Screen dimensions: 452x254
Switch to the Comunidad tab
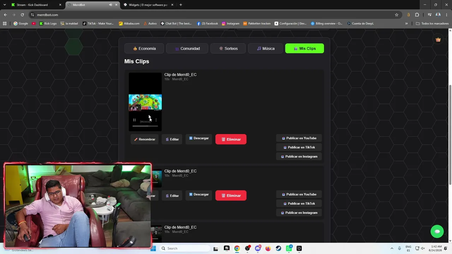(187, 48)
